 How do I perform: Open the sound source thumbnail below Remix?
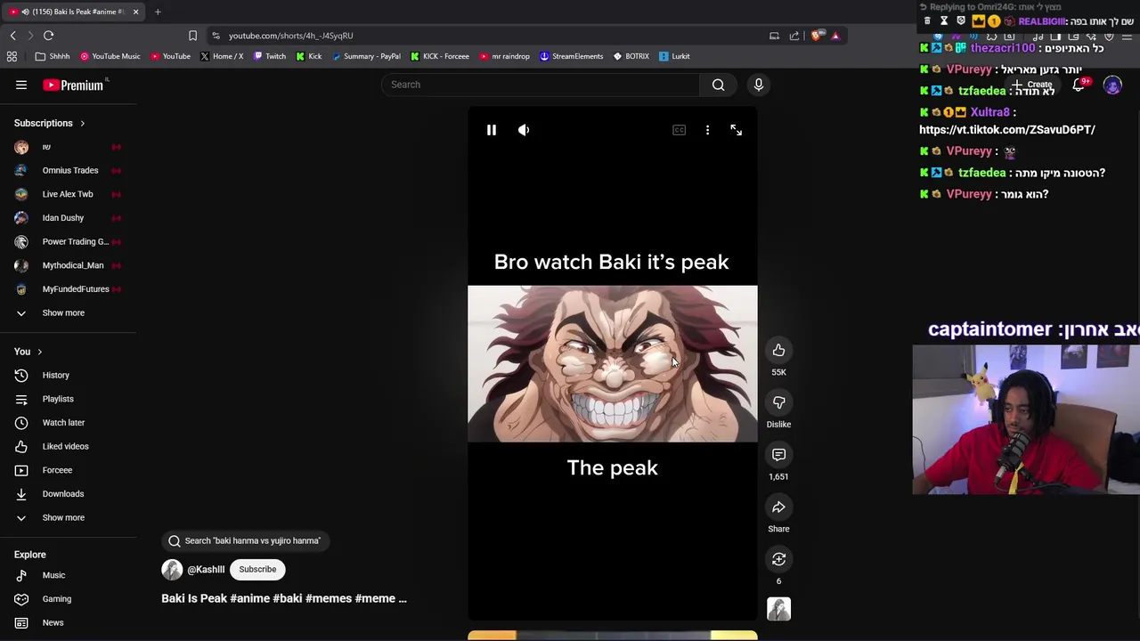tap(778, 609)
